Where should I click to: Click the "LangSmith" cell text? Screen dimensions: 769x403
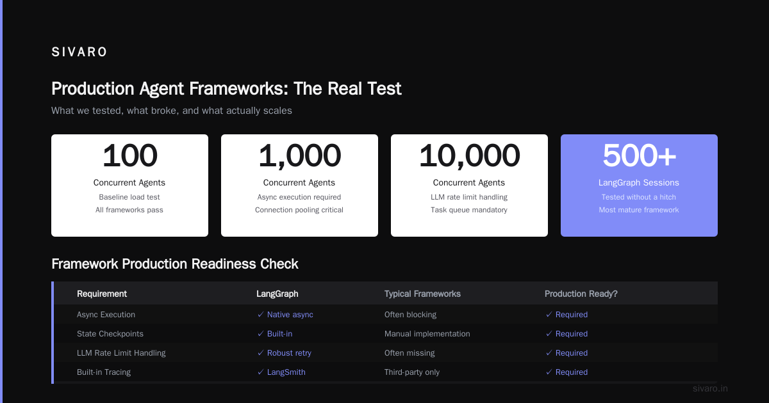click(x=286, y=372)
